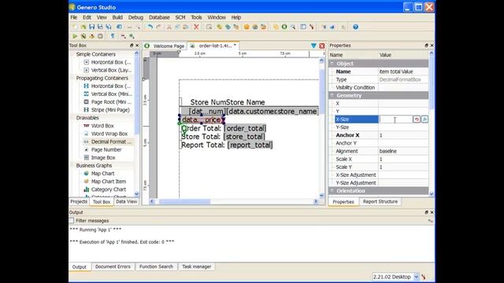Close the Output panel
504x283 pixels.
pyautogui.click(x=432, y=212)
